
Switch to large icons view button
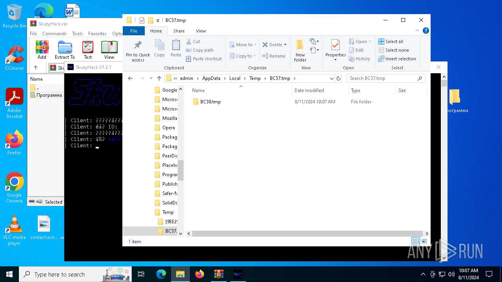(424, 241)
